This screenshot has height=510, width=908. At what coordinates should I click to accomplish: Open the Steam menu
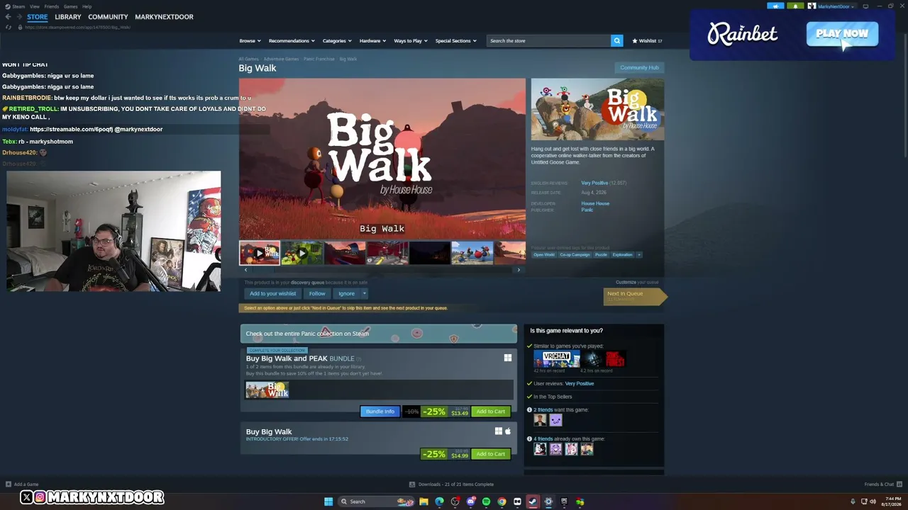tap(18, 6)
